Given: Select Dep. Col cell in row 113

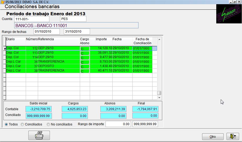Looking at the screenshot, I should tap(16, 53).
